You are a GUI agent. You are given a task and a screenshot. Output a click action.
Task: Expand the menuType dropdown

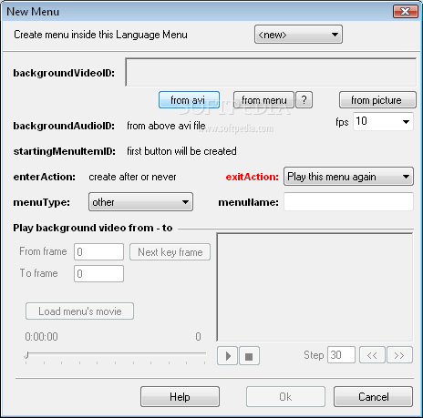click(x=140, y=202)
